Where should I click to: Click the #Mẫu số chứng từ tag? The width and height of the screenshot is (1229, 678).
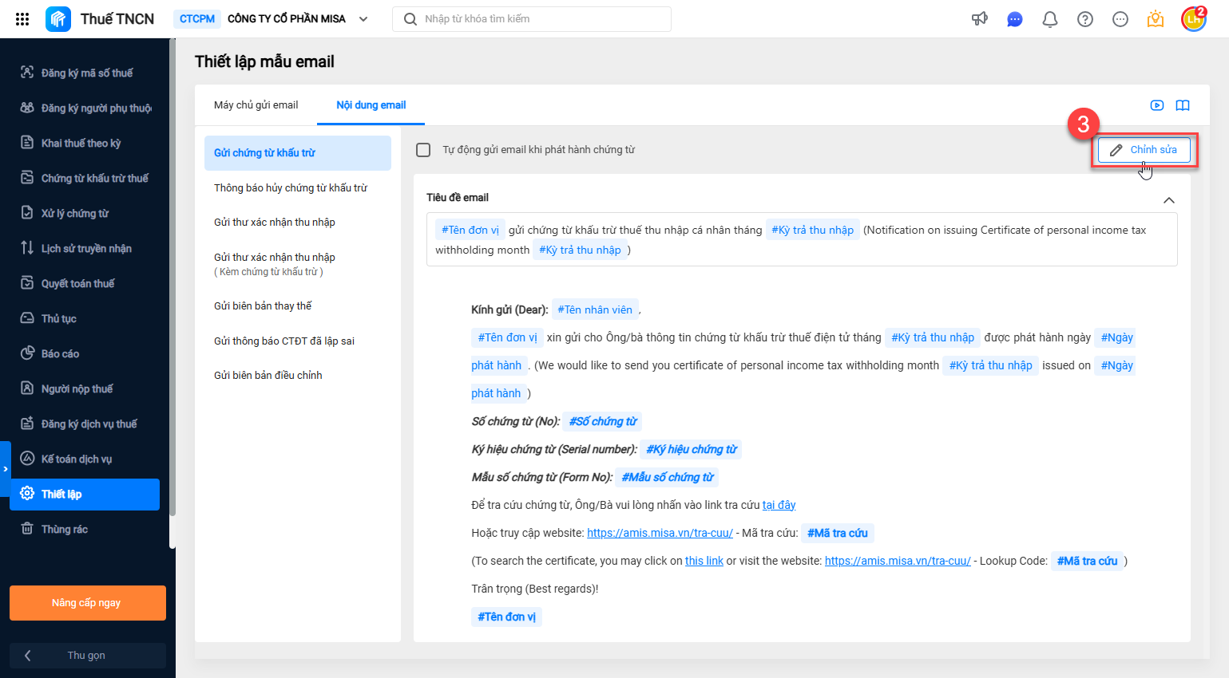tap(668, 477)
